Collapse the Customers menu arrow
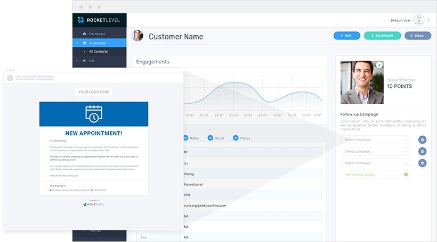437x242 pixels. [x=77, y=43]
